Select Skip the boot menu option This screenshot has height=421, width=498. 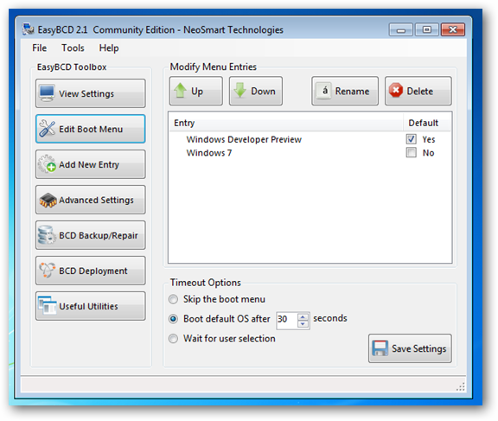tap(173, 299)
